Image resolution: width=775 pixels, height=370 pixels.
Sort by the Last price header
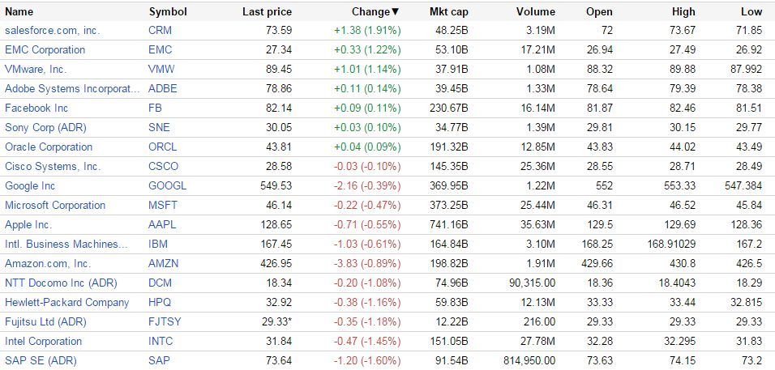(x=267, y=11)
